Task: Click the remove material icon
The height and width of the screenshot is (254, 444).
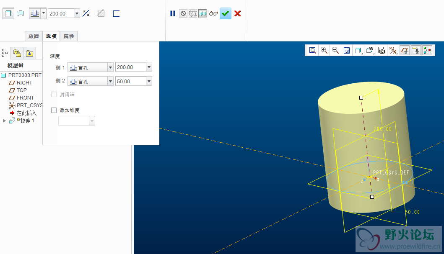Action: pos(101,13)
